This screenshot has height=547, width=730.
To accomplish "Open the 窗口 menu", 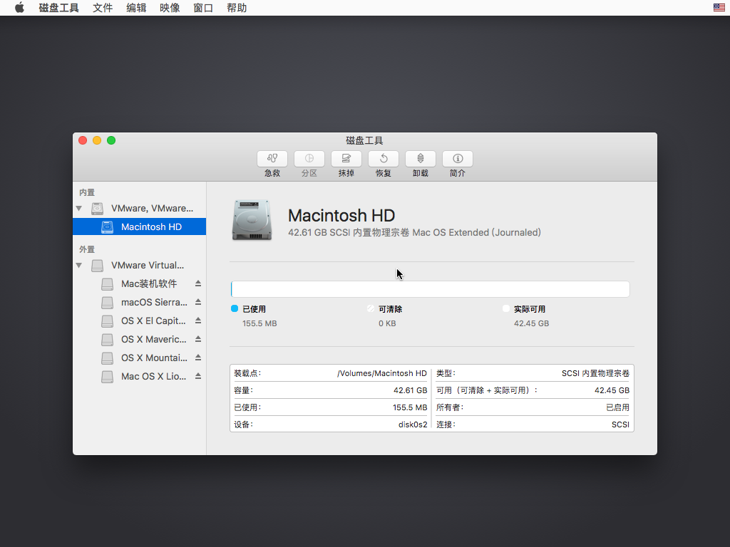I will pyautogui.click(x=203, y=8).
